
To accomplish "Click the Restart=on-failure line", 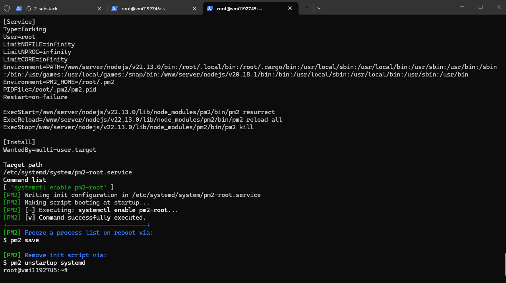I will pyautogui.click(x=35, y=97).
